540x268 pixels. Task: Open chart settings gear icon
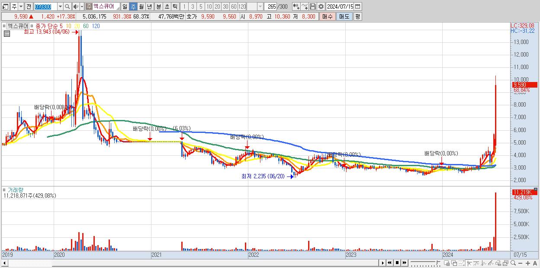tap(321, 6)
